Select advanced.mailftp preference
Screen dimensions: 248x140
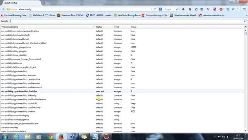[10, 128]
